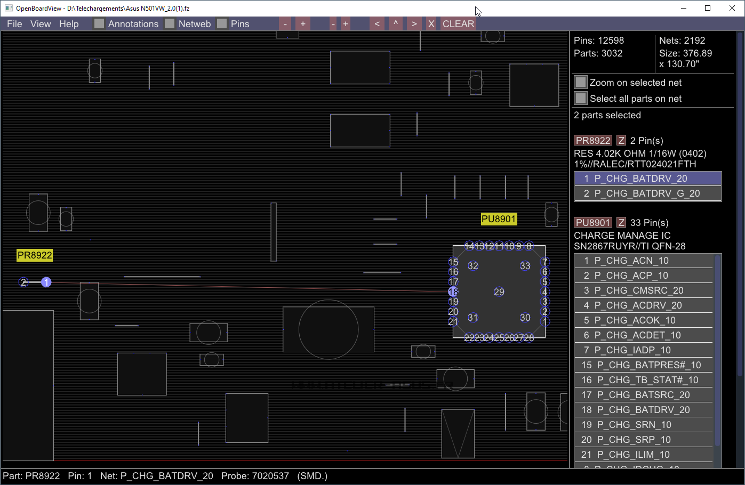Click the Z button next to PR8922

(621, 141)
